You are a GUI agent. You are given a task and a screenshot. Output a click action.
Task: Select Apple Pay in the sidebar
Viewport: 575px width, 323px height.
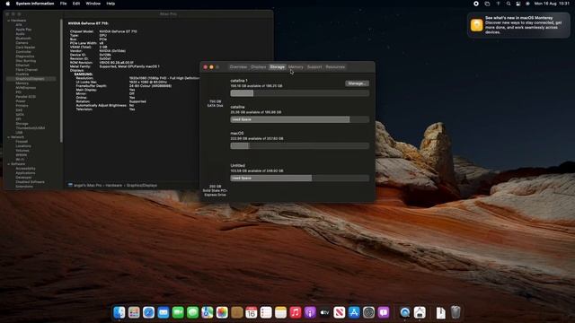click(23, 30)
